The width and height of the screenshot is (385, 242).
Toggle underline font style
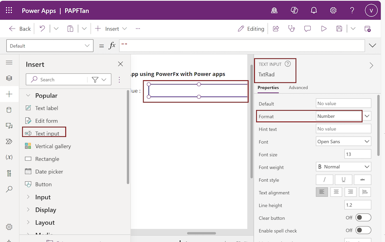[343, 179]
